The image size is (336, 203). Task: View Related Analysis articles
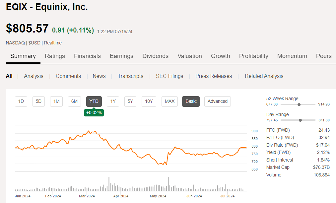(264, 76)
